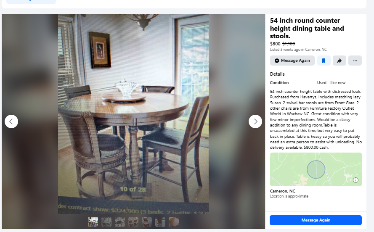Viewport: 374px width, 232px height.
Task: Toggle the saved bookmark icon
Action: (324, 61)
